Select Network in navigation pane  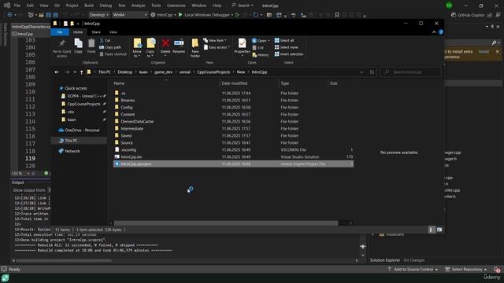click(72, 151)
